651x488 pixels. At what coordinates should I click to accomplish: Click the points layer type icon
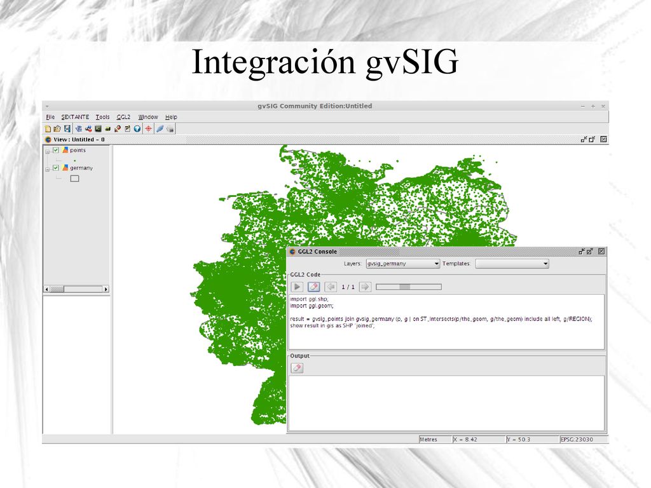pos(65,150)
